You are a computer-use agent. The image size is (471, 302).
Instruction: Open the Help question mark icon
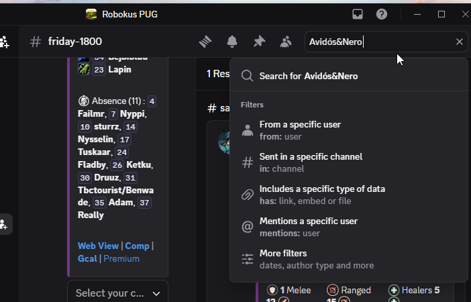pos(382,14)
